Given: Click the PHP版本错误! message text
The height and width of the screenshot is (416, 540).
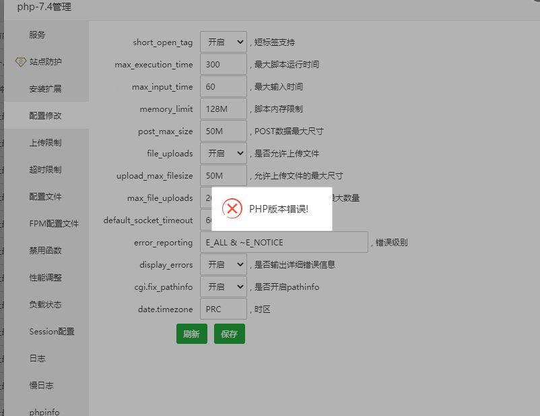Looking at the screenshot, I should (x=279, y=209).
